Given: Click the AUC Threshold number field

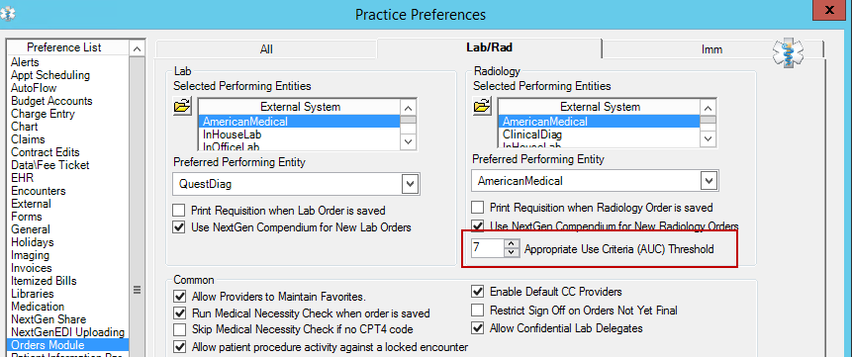Looking at the screenshot, I should pyautogui.click(x=488, y=248).
